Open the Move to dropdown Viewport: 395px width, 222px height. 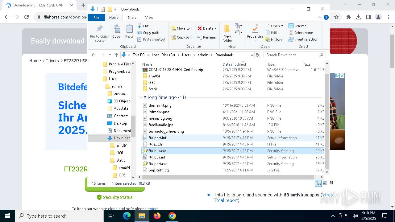pyautogui.click(x=182, y=28)
